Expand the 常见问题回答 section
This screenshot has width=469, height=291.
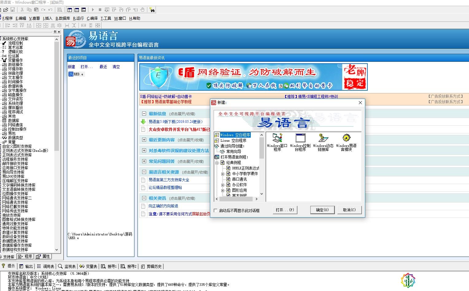(144, 161)
